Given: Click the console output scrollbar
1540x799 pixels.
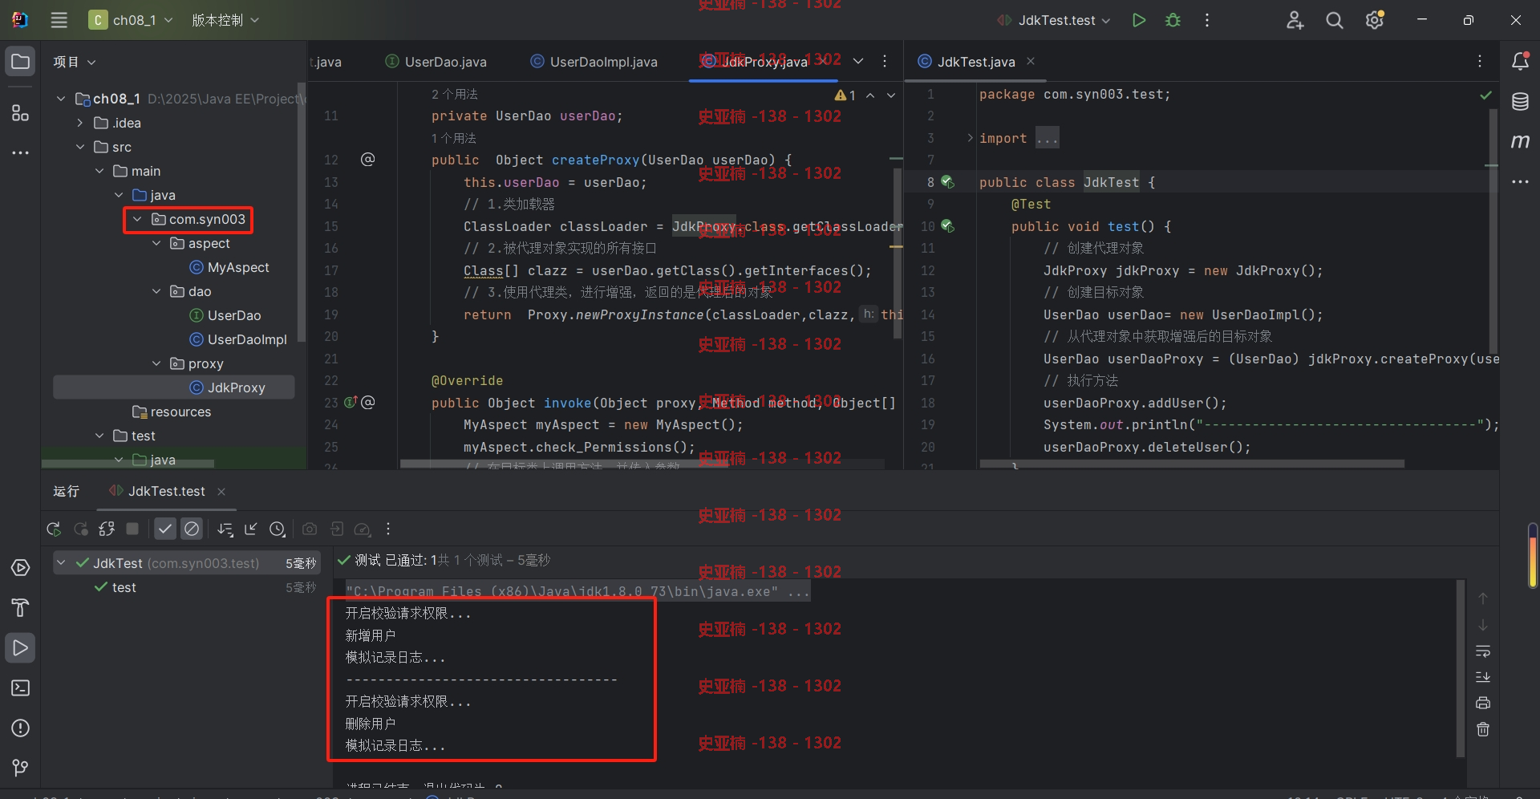Looking at the screenshot, I should (x=1460, y=669).
